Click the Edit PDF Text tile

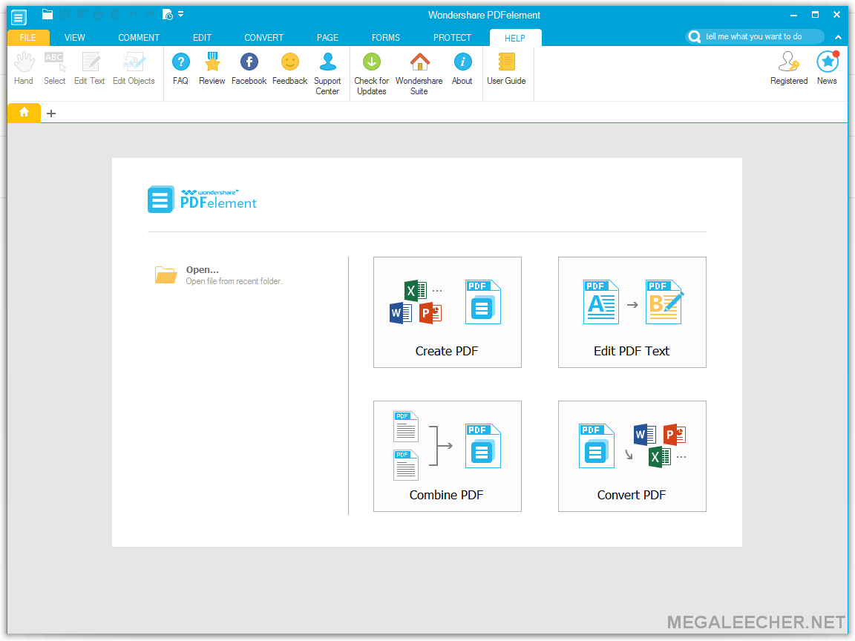tap(632, 312)
